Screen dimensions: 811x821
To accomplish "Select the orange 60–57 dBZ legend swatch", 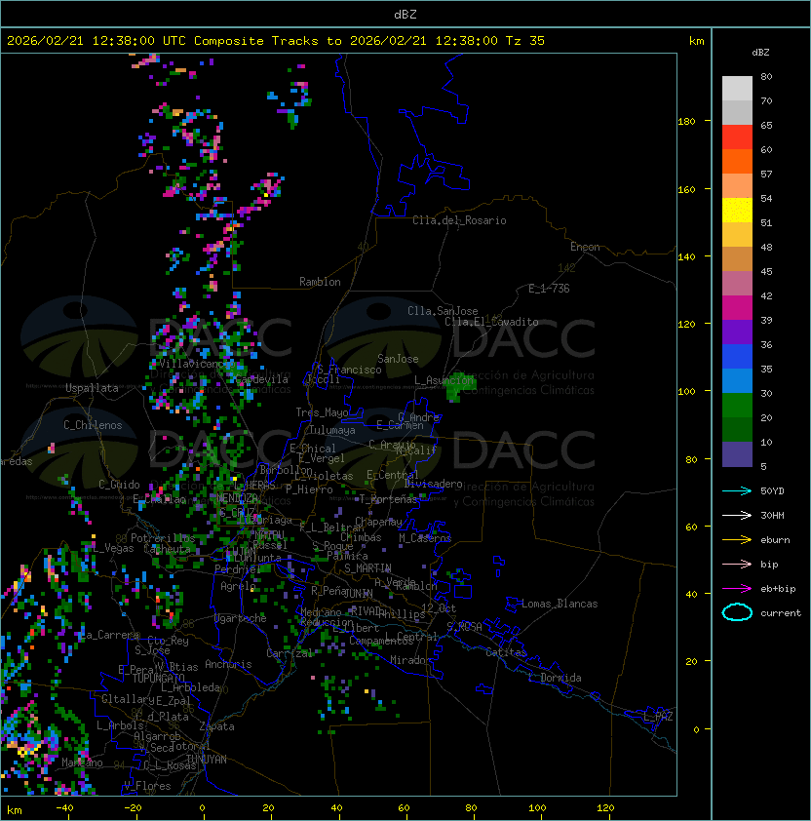I will [x=737, y=162].
